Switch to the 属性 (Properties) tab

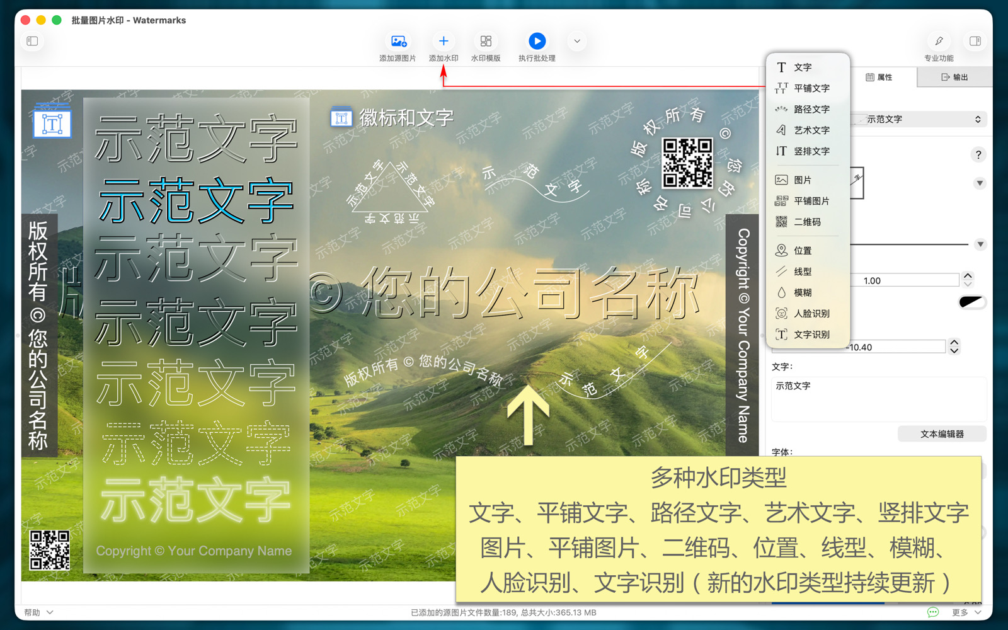tap(879, 77)
